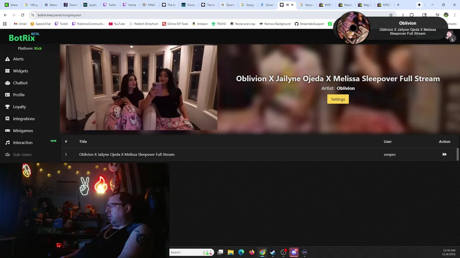
Task: Switch to the Venom tab
Action: (306, 5)
